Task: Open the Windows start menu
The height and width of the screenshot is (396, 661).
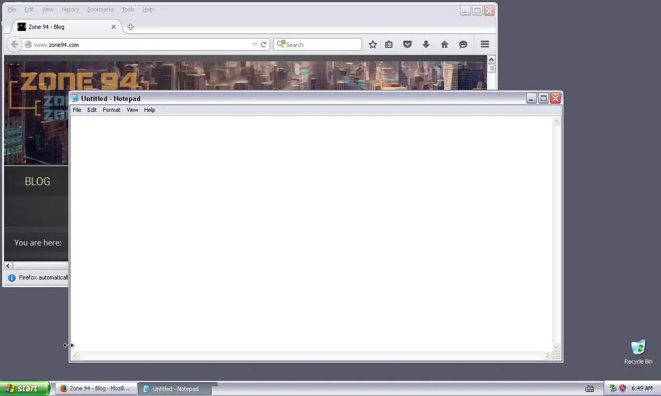Action: [x=25, y=388]
